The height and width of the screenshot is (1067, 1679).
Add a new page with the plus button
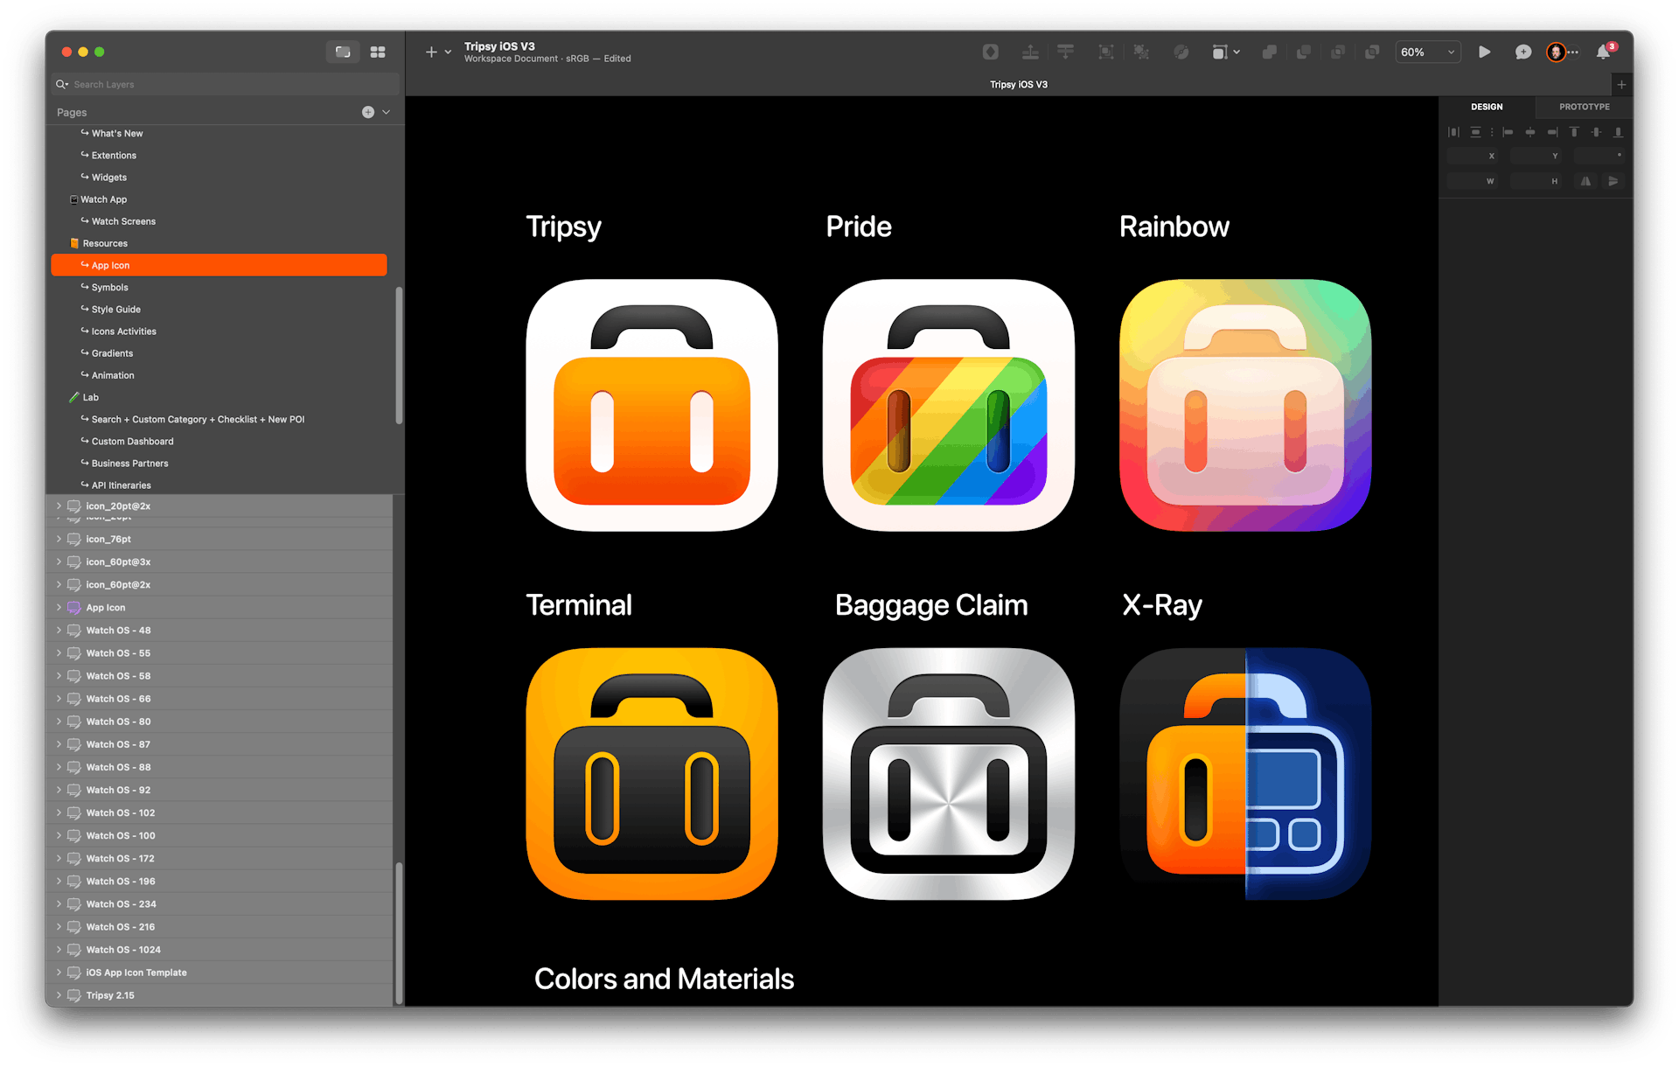[x=367, y=112]
